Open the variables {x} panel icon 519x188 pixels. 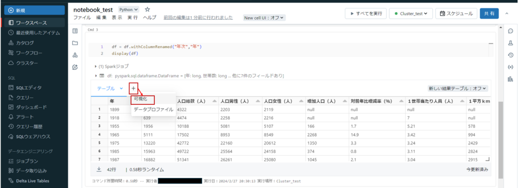510,67
